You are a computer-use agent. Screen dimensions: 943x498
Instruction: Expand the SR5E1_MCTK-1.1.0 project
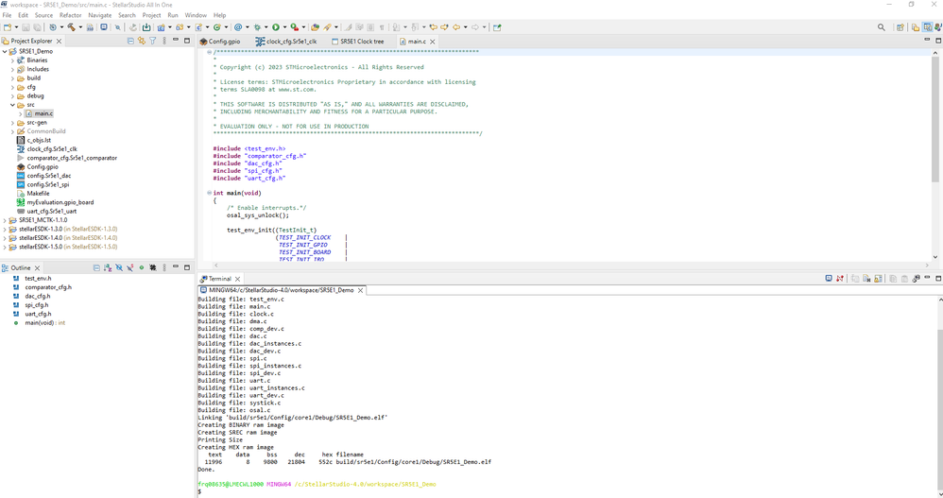coord(5,220)
